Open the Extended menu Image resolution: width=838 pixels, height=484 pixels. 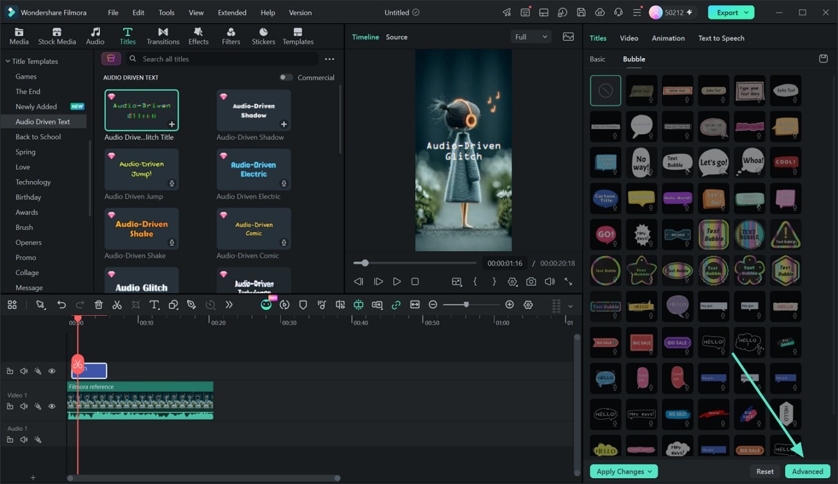click(x=232, y=12)
